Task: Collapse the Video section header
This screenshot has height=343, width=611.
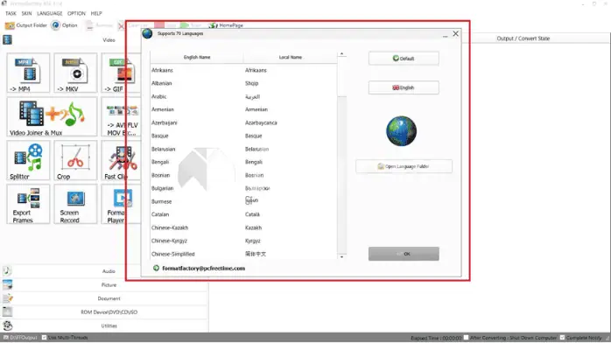Action: (x=109, y=39)
